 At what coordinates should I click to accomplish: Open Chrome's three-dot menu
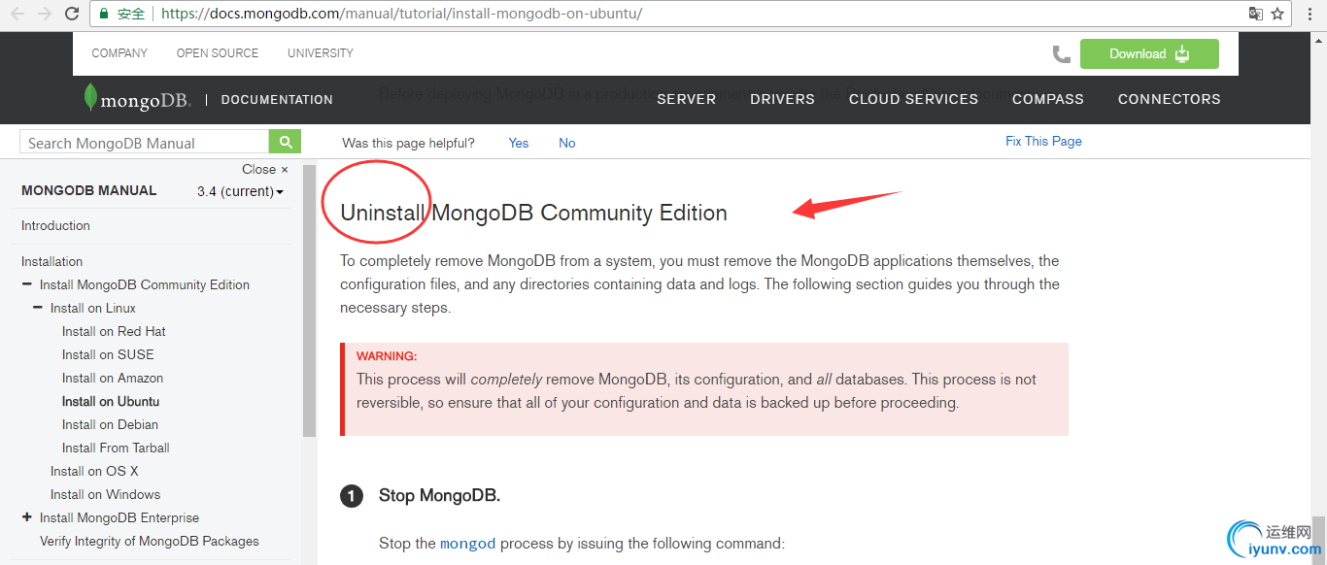tap(1310, 14)
